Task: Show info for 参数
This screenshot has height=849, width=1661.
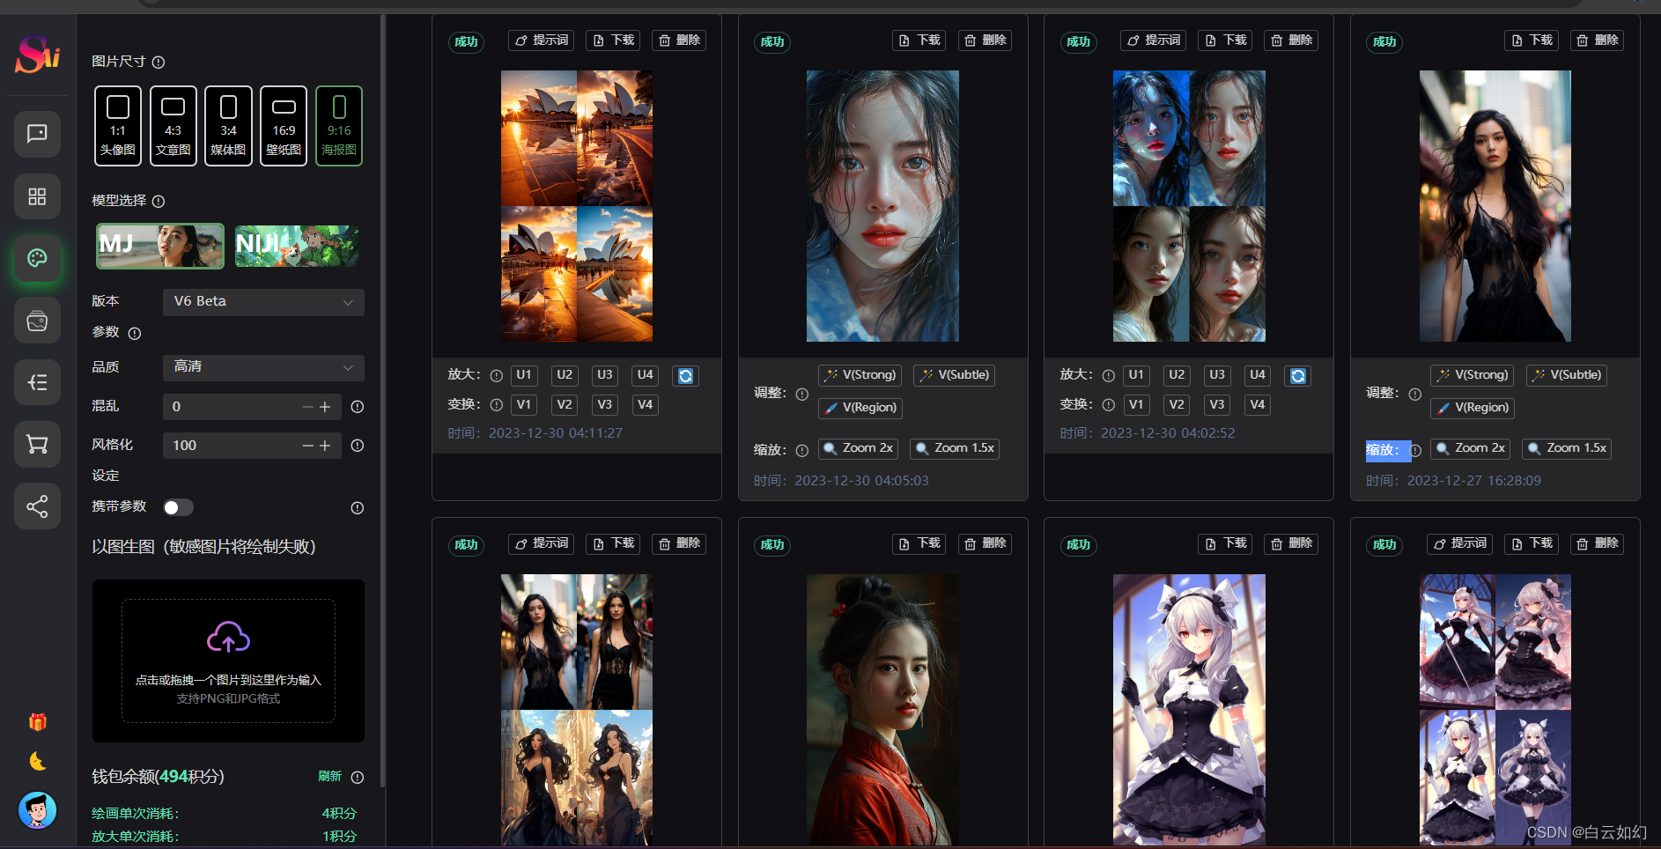Action: pyautogui.click(x=135, y=334)
